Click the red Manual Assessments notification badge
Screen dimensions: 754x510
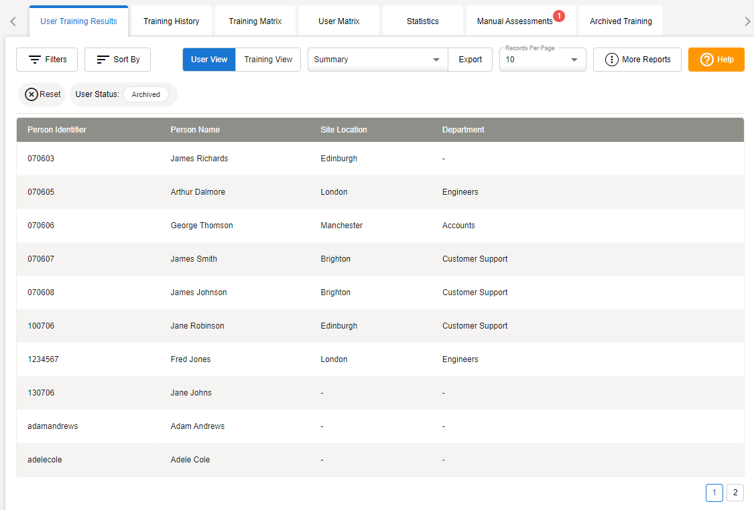pos(559,15)
